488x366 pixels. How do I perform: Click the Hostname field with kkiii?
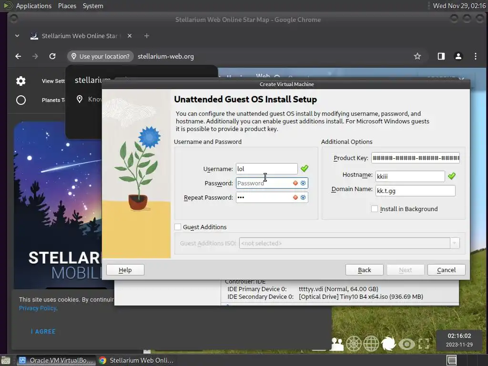point(410,176)
